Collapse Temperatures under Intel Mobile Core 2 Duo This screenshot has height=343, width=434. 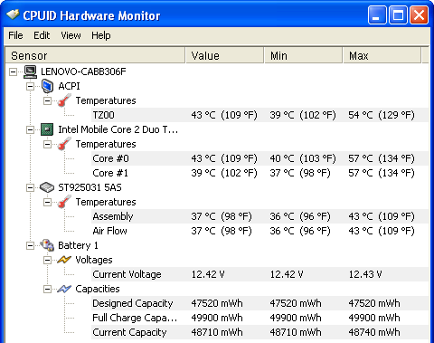click(47, 144)
